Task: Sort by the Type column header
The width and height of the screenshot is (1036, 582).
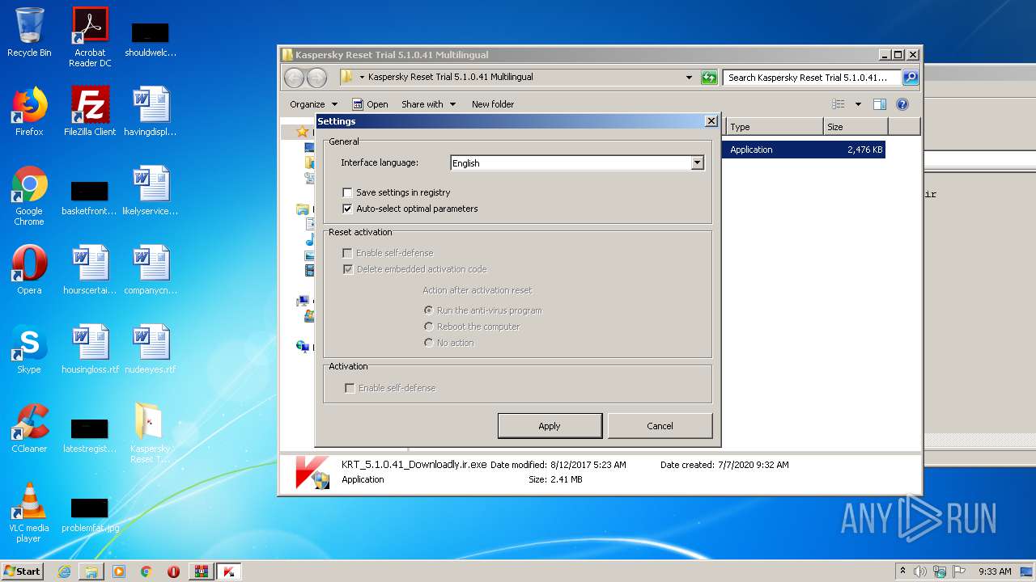Action: click(773, 127)
